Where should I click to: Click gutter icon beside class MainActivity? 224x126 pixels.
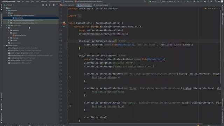pos(64,23)
